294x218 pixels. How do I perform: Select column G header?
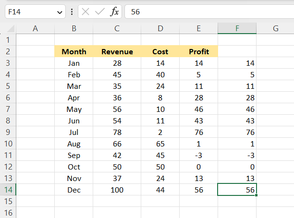[x=275, y=29]
